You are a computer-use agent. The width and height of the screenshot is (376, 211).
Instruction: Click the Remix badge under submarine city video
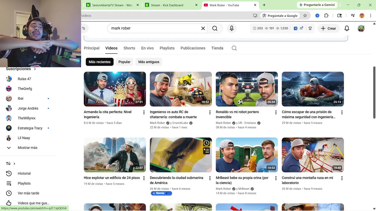[x=161, y=193]
